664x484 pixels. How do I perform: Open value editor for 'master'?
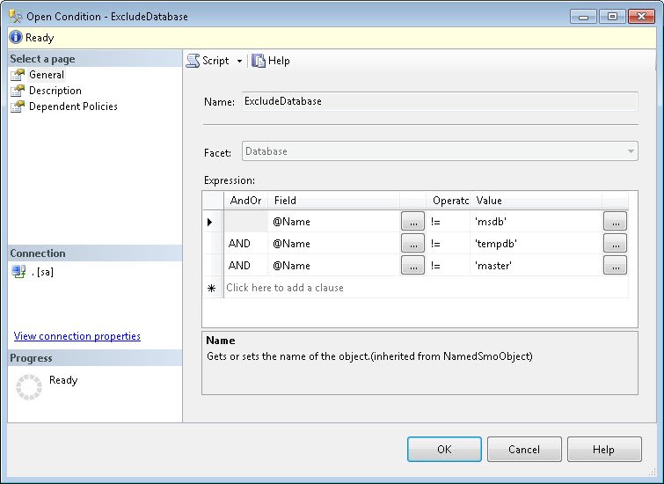click(x=616, y=265)
